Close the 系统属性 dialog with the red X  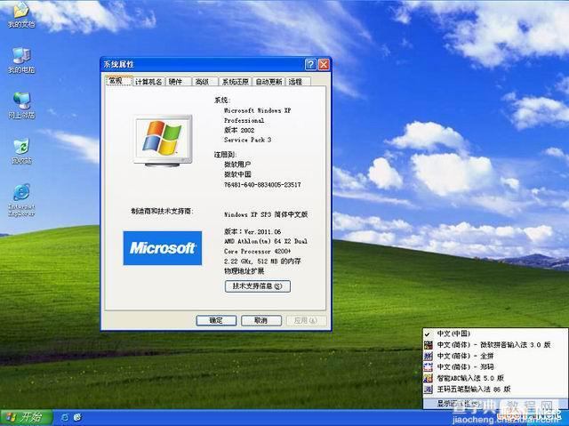pos(324,65)
